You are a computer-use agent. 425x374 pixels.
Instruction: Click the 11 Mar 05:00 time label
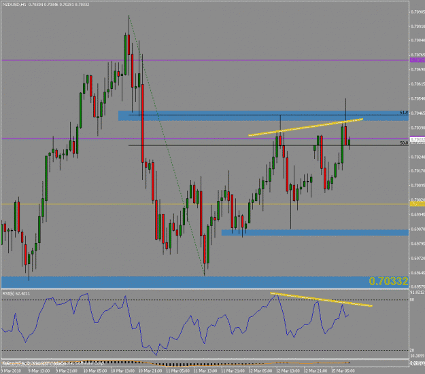coord(177,371)
